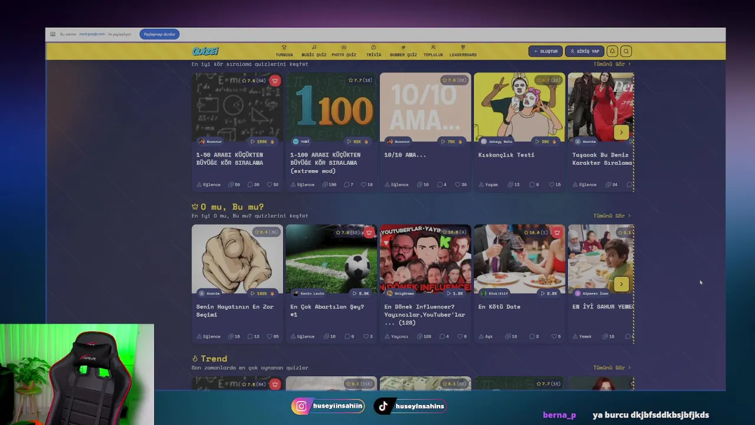The height and width of the screenshot is (425, 755).
Task: Click next arrow in blind ranking carousel
Action: (x=621, y=132)
